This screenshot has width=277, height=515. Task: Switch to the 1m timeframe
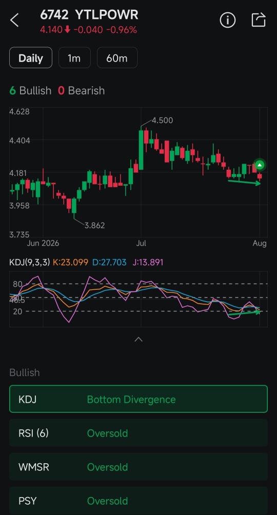point(74,58)
